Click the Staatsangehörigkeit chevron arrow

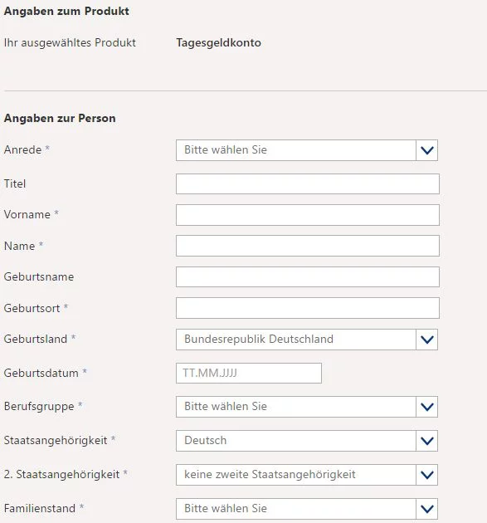click(427, 441)
